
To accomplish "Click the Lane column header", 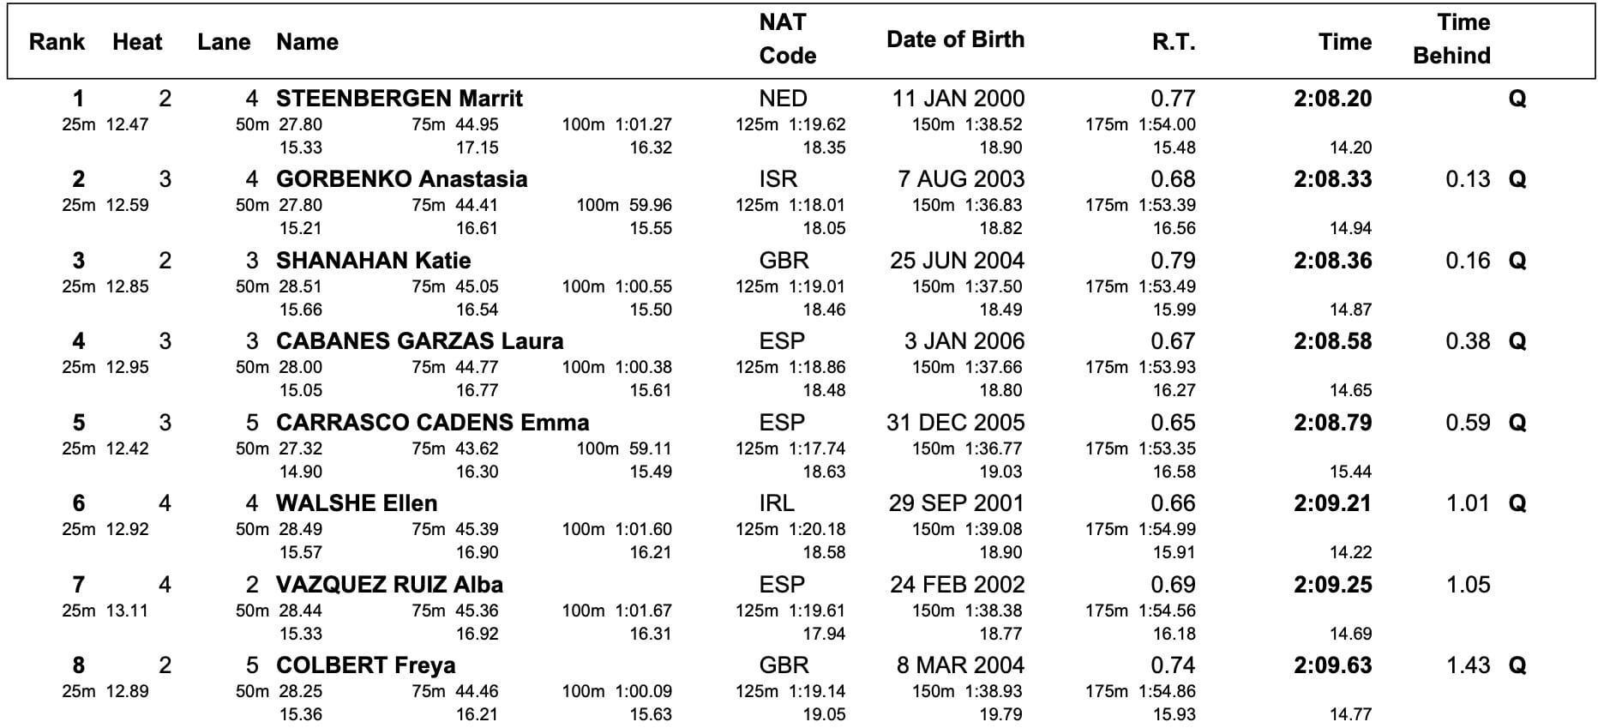I will click(x=224, y=42).
